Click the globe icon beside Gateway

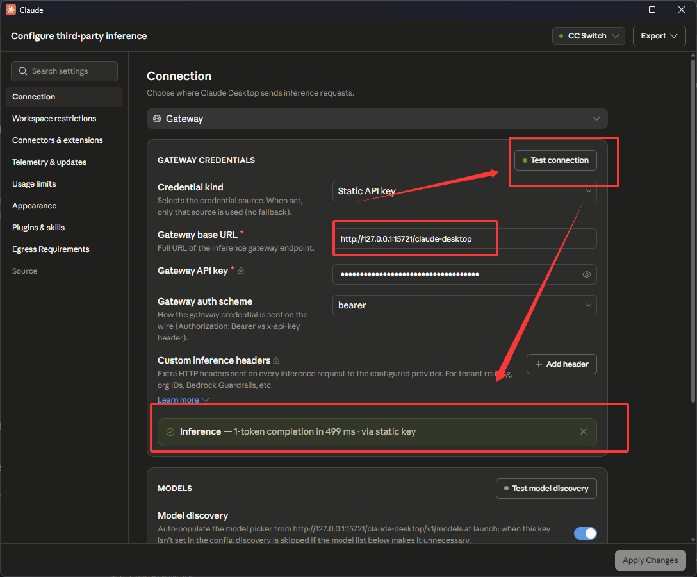(157, 119)
